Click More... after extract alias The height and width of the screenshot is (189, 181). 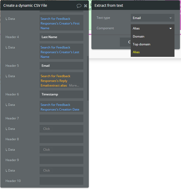pos(74,86)
